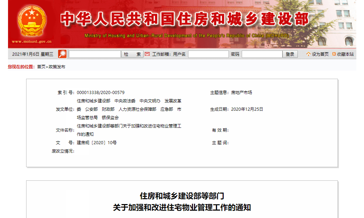Click the heading 关于加强和改进住宅物业管理工作的通知
The height and width of the screenshot is (218, 364).
click(x=182, y=207)
